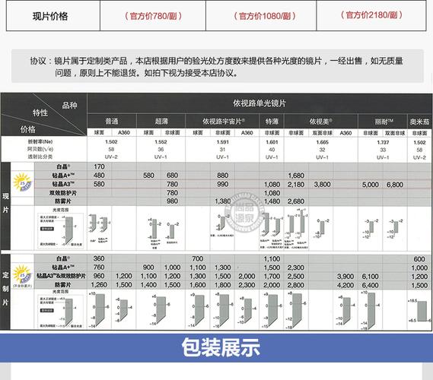
Task: Click the 2,680 price in 防雾片 row
Action: tap(296, 201)
